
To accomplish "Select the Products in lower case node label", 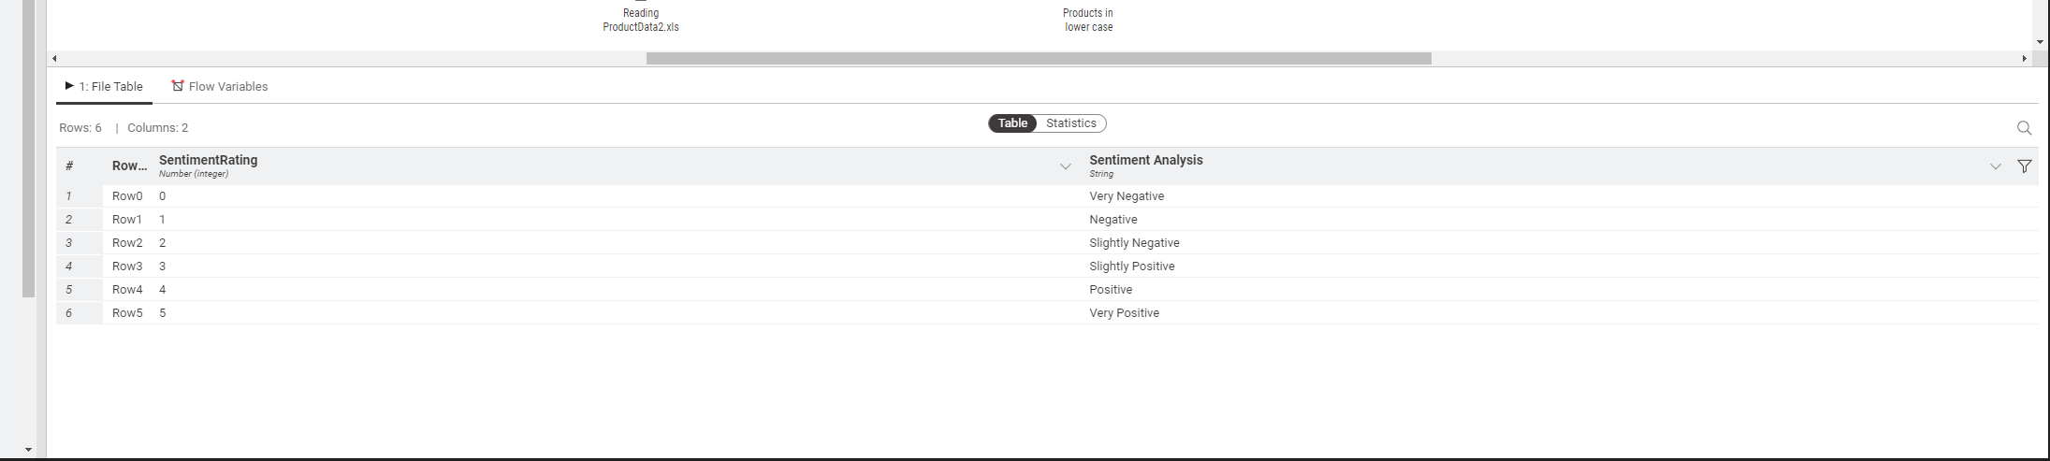I will coord(1088,20).
